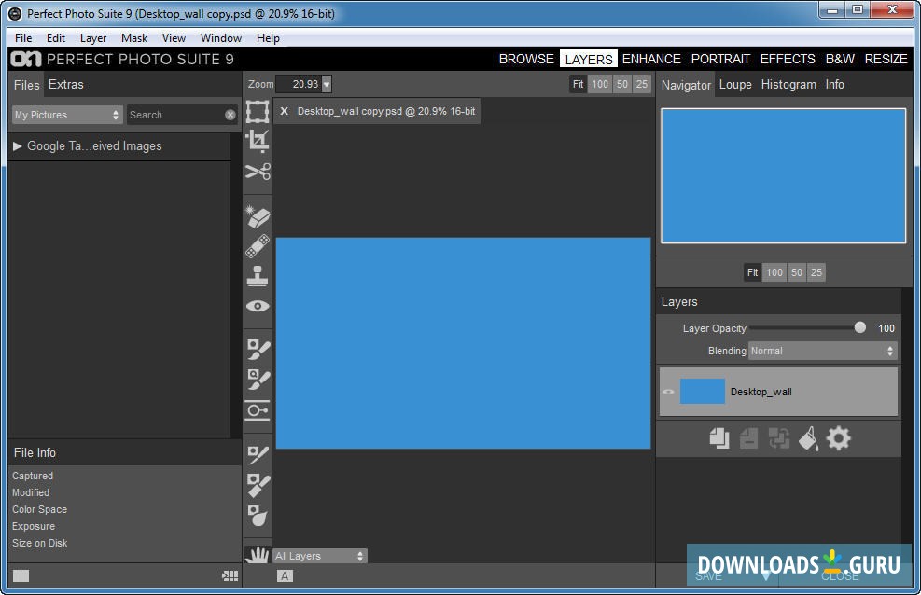The image size is (921, 595).
Task: Select the Clone Stamp tool
Action: tap(258, 276)
